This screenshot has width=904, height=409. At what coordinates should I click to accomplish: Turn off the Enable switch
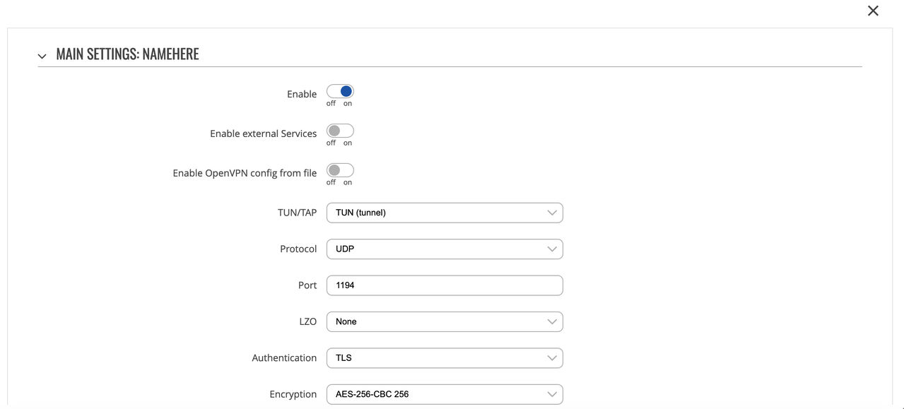click(x=340, y=92)
